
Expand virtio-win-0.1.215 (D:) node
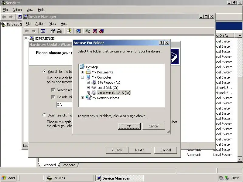tap(88, 93)
